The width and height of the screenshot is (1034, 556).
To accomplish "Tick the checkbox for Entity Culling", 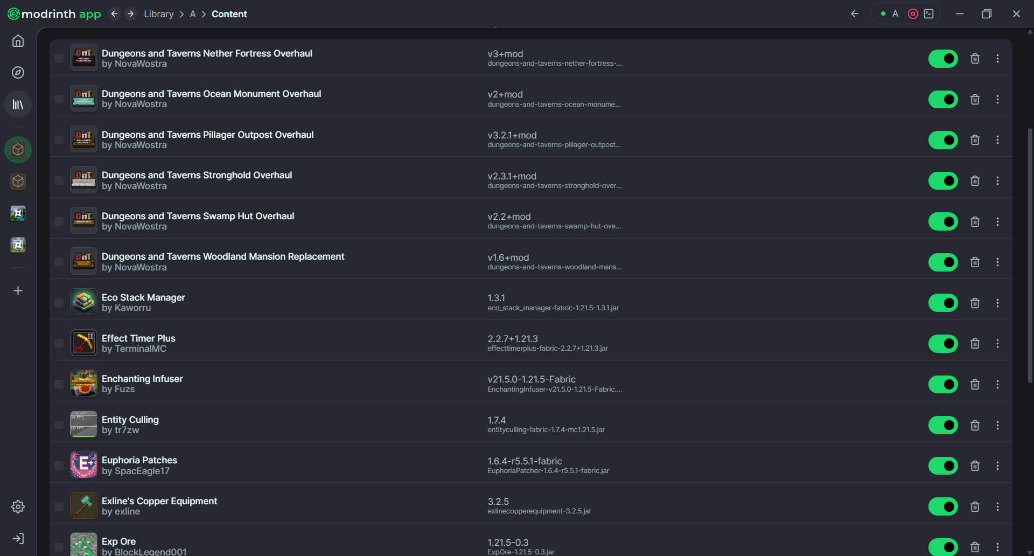I will tap(59, 425).
